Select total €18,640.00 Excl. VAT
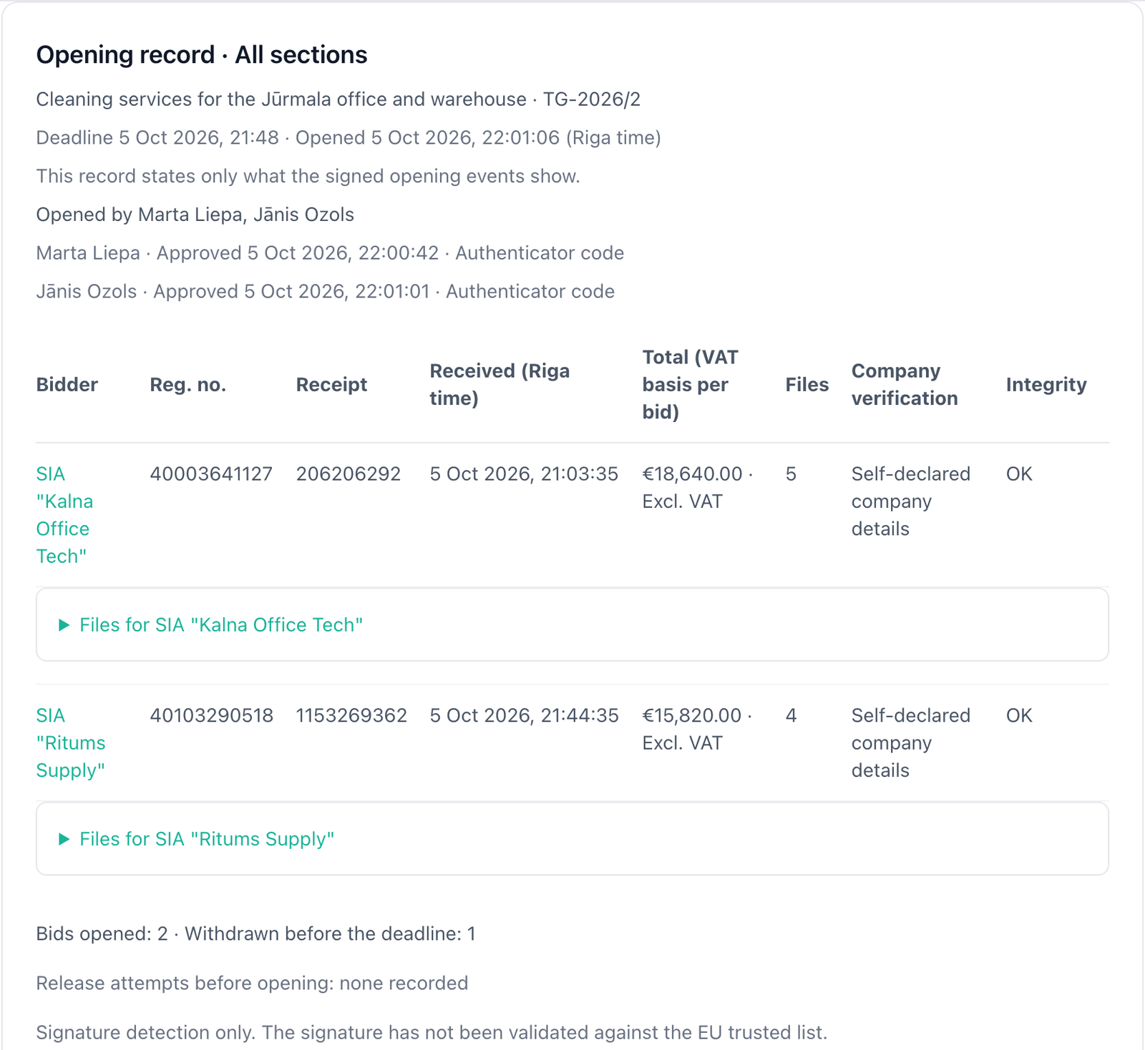This screenshot has height=1050, width=1145. [698, 488]
